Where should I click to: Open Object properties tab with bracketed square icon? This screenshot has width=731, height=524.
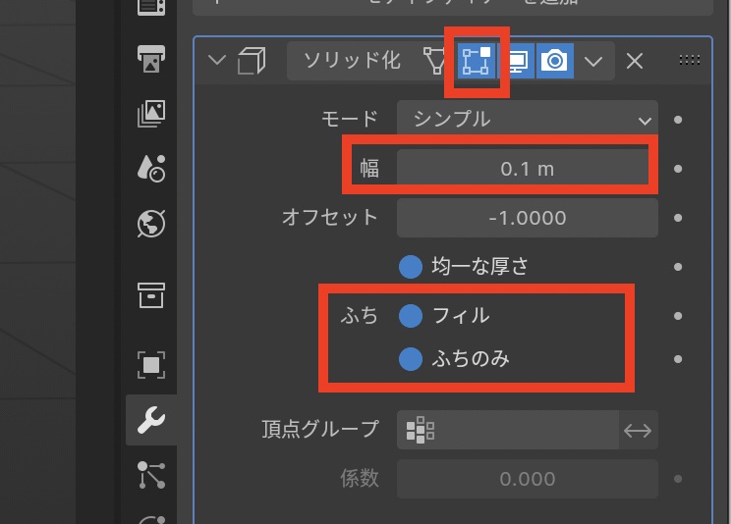pyautogui.click(x=151, y=365)
